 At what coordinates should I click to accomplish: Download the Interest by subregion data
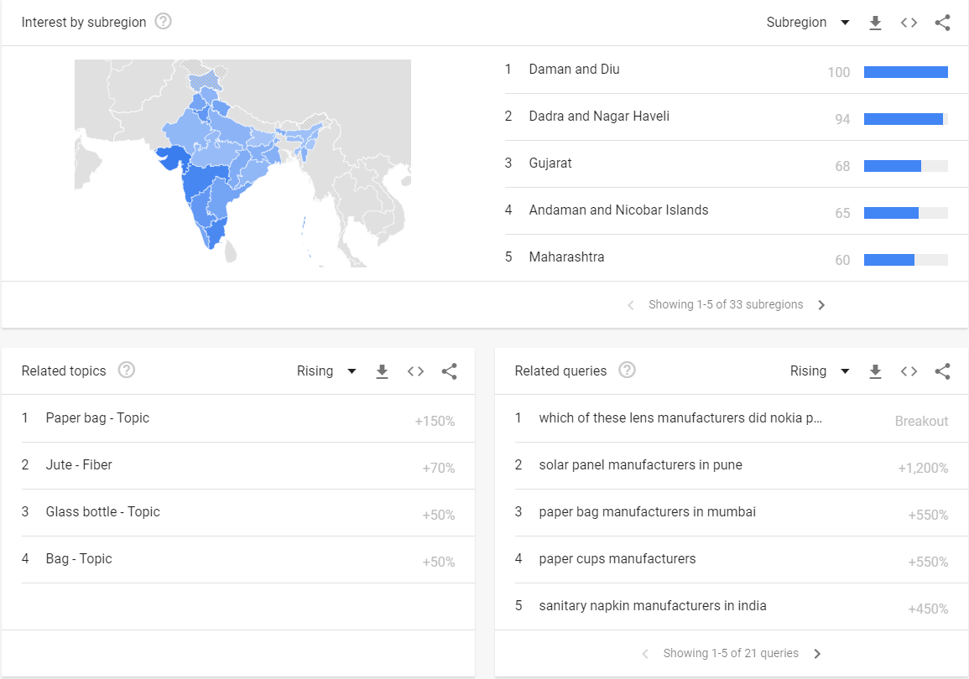[x=875, y=23]
